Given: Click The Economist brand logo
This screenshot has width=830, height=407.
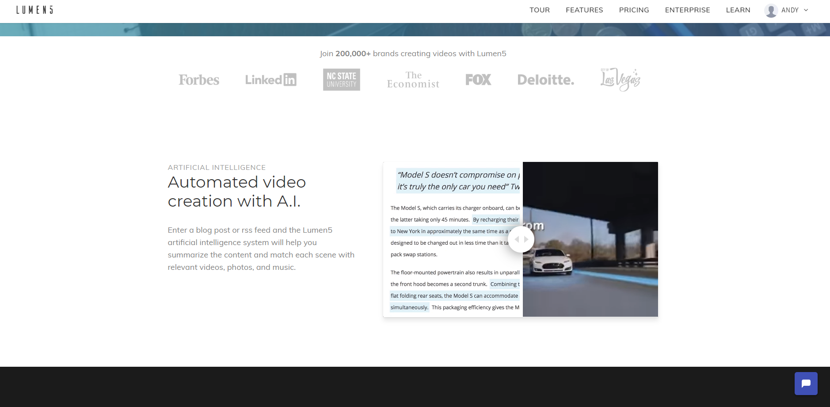Looking at the screenshot, I should 413,80.
